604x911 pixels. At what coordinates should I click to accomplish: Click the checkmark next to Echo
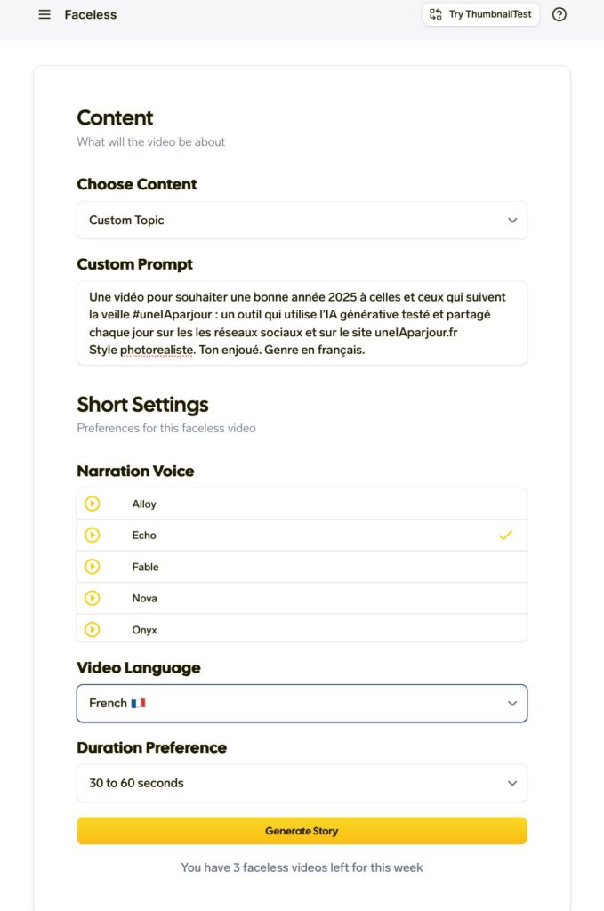(x=505, y=536)
